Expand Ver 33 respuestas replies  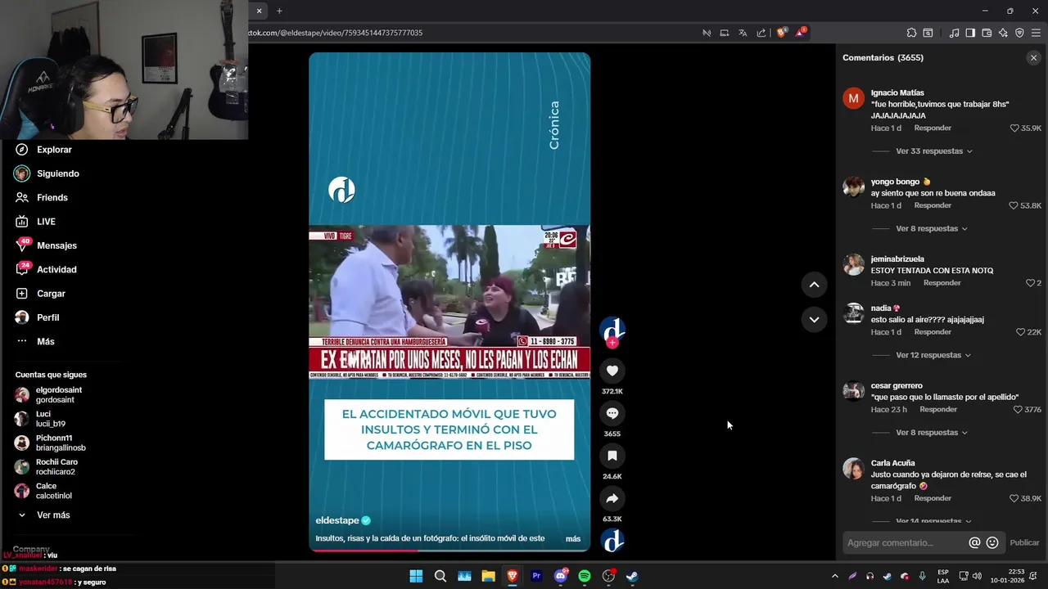point(934,151)
